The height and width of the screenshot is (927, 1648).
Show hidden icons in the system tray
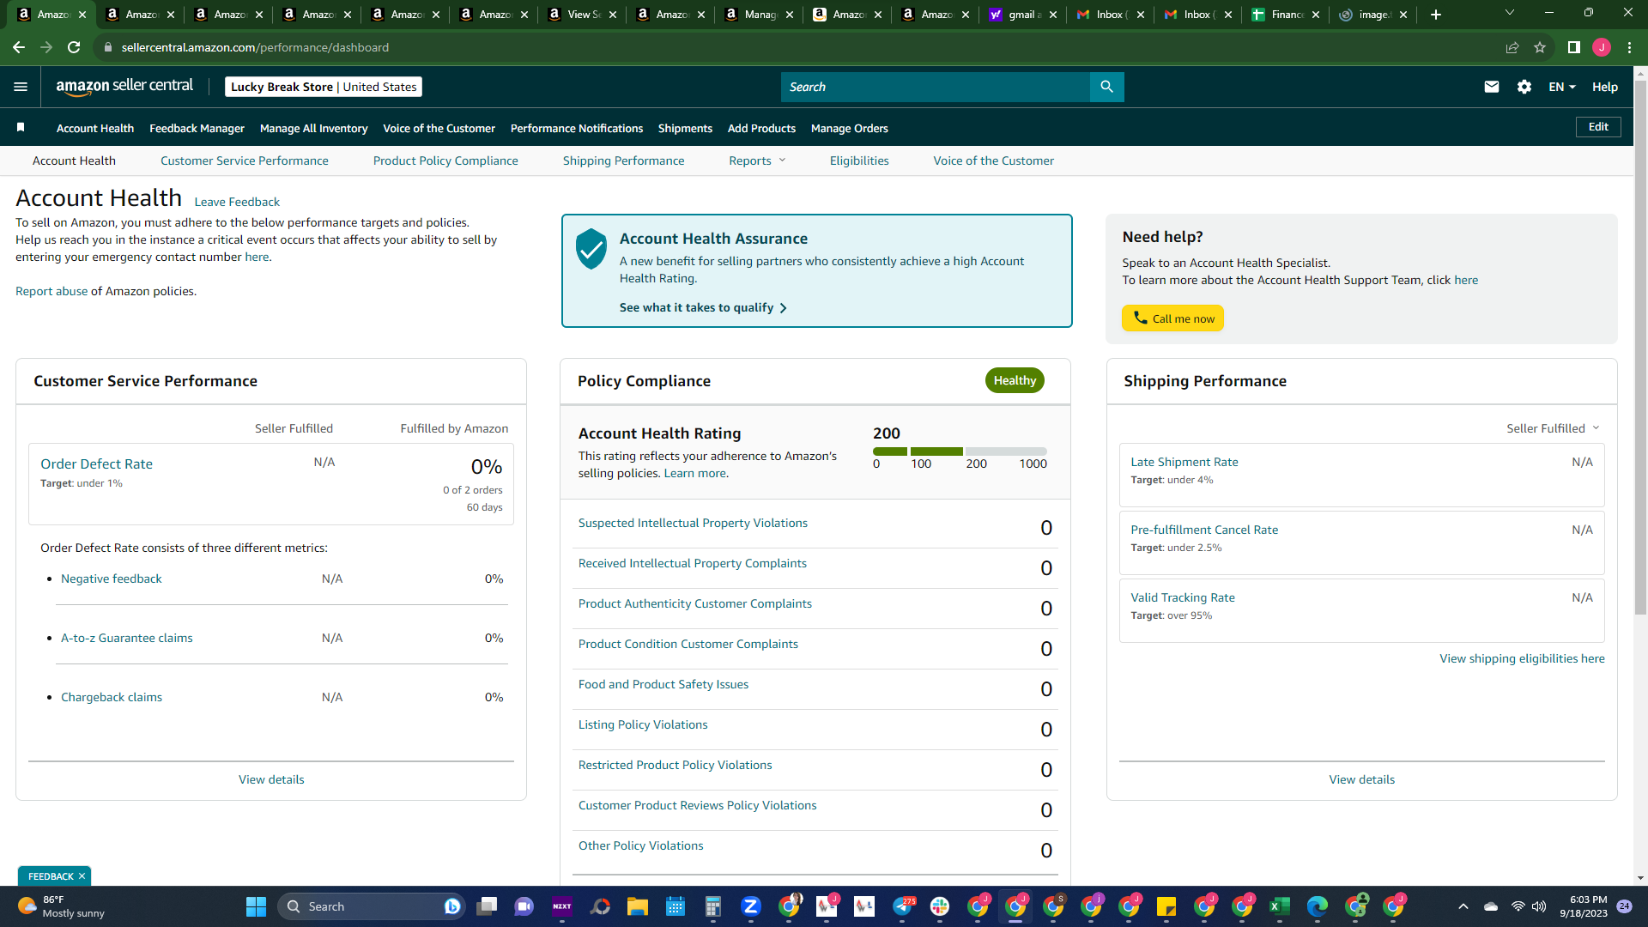click(1463, 906)
